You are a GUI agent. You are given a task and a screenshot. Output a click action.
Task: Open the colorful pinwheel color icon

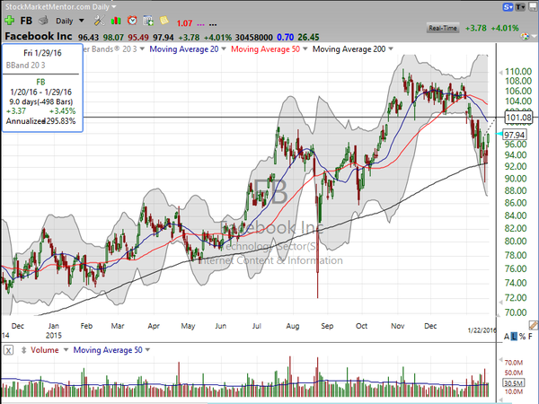pyautogui.click(x=525, y=37)
